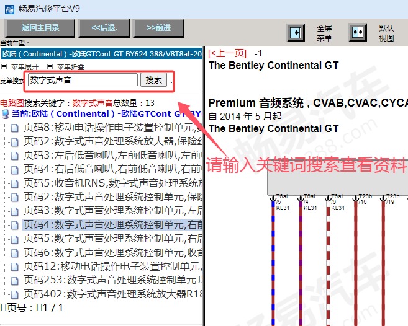Click the page number text 页号: 1 / 1
408x326 pixels.
point(32,308)
